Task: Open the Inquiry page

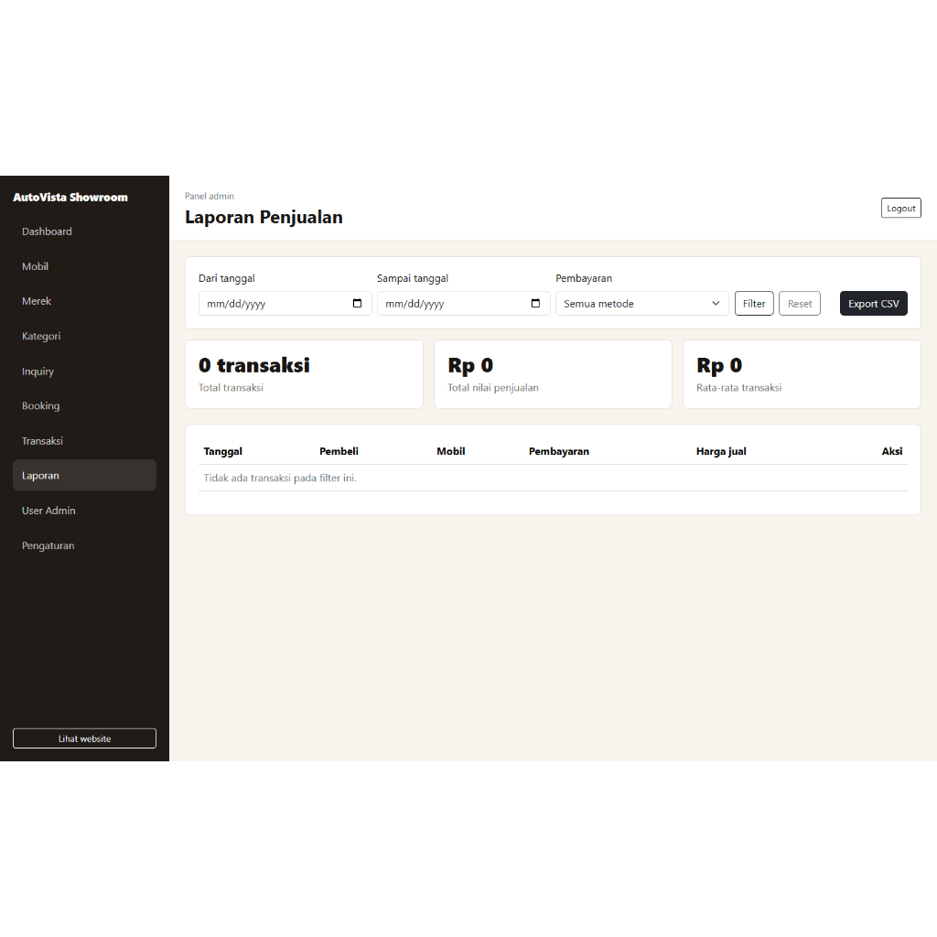Action: tap(84, 372)
